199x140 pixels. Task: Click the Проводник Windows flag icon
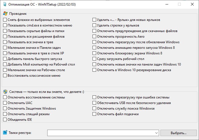[5, 13]
